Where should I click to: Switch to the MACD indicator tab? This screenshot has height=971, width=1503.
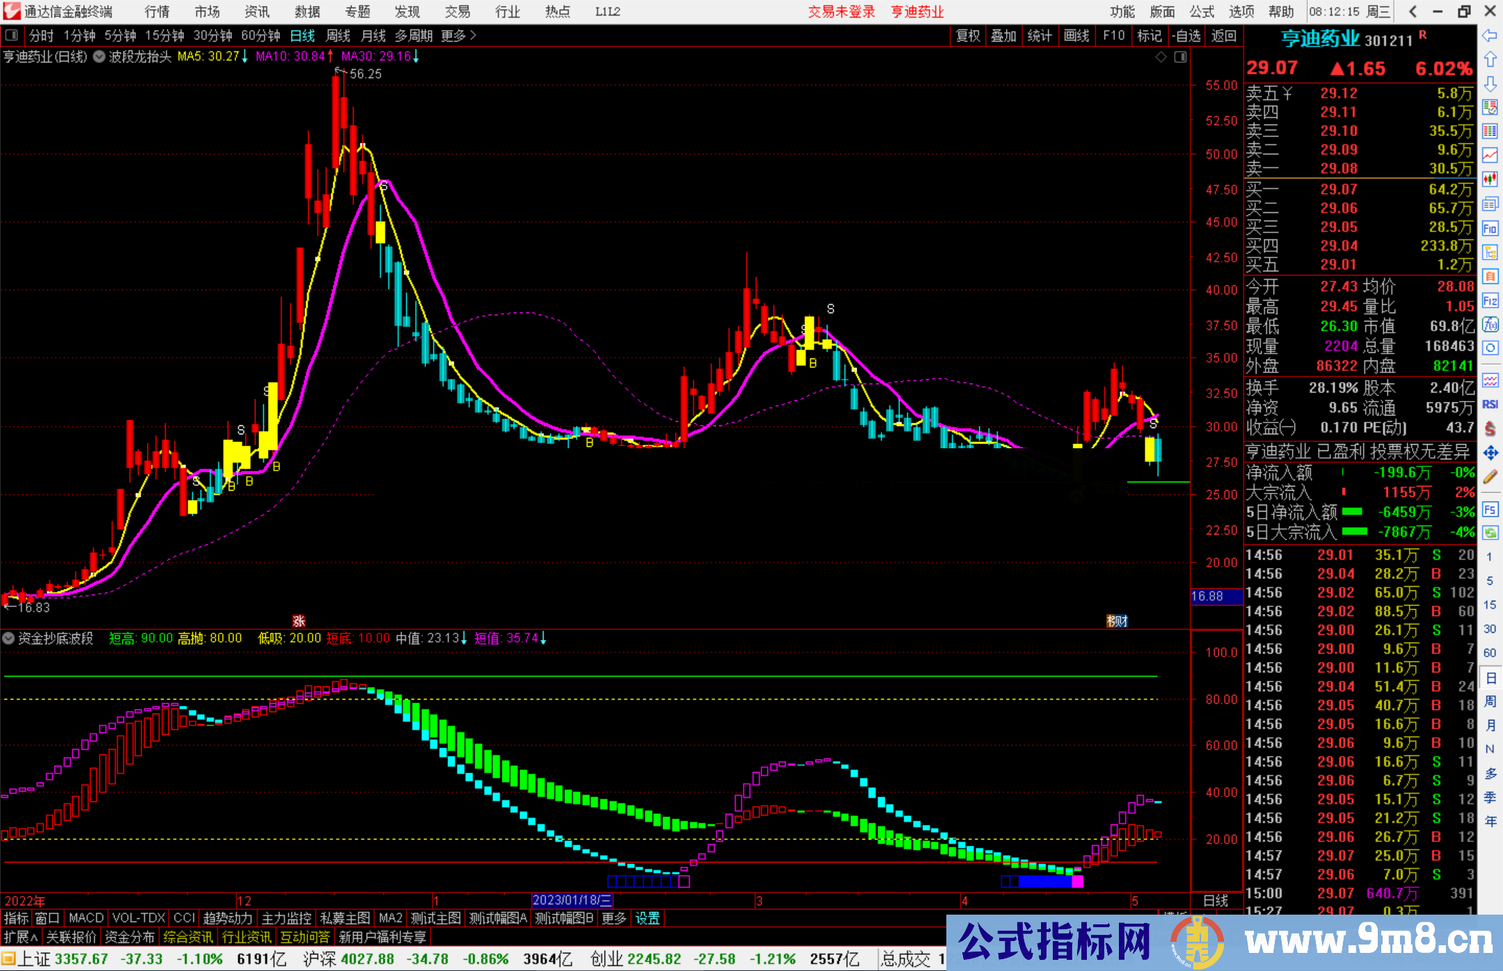click(x=86, y=918)
